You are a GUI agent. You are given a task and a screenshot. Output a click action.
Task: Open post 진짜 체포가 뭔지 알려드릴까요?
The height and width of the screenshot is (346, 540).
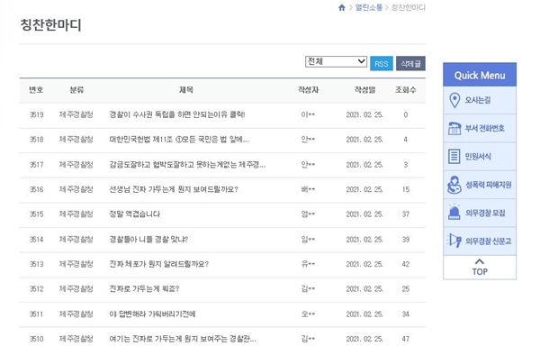[159, 264]
